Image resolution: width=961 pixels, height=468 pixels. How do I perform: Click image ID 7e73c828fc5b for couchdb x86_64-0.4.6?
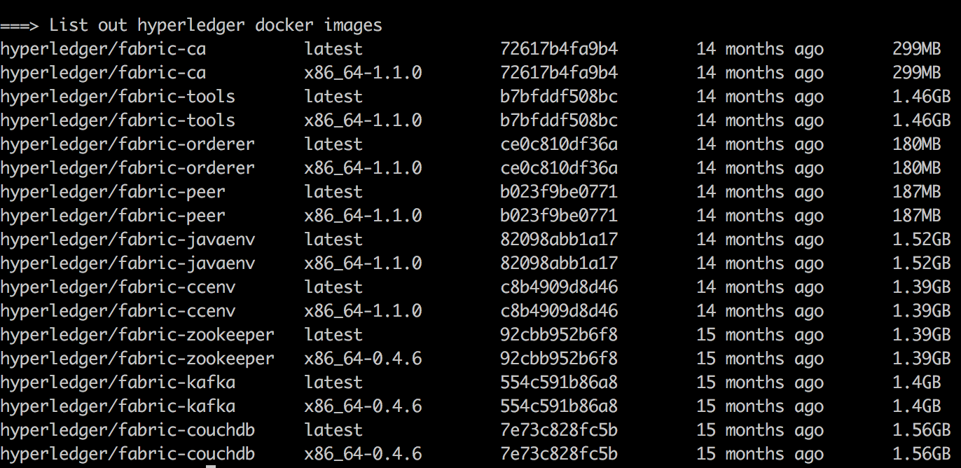click(559, 455)
